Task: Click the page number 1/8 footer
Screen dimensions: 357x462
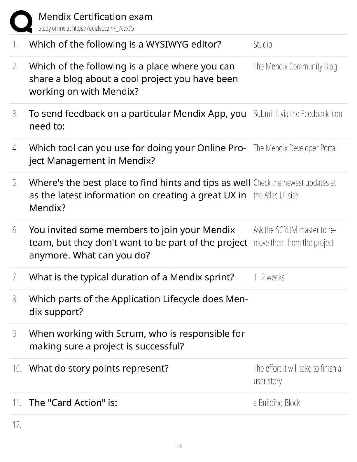Action: [x=178, y=446]
